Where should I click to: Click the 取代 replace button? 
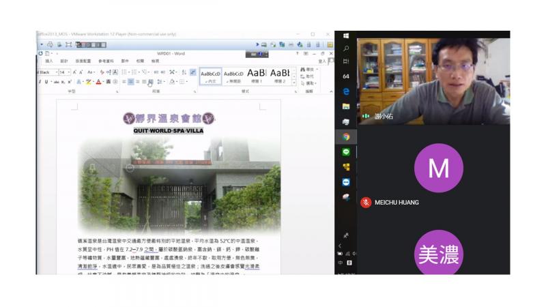click(x=307, y=76)
